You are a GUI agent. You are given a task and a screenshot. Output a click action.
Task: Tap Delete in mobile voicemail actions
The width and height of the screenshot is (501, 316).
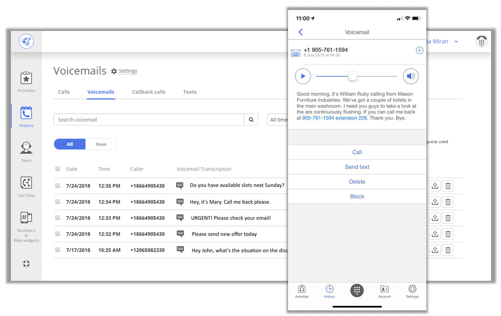357,182
